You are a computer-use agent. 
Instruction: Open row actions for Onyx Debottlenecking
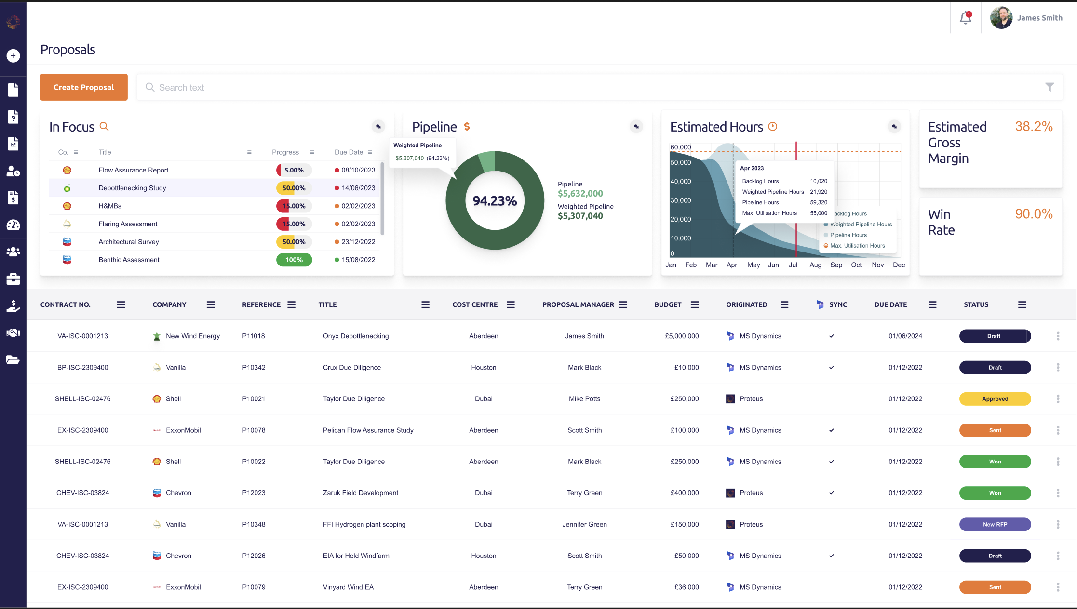(x=1058, y=336)
